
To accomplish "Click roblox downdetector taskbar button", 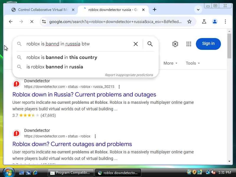I will pos(118,173).
